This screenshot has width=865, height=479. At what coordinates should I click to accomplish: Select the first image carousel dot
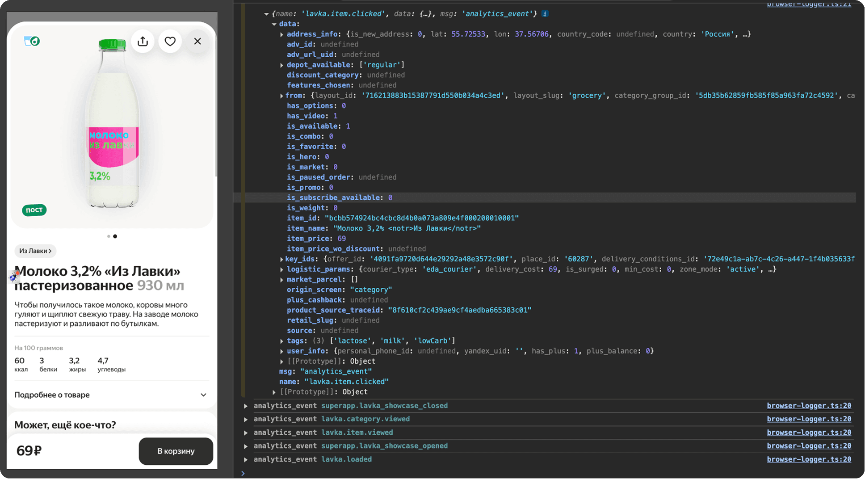coord(109,236)
